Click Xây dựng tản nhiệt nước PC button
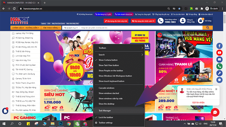 coord(143,21)
